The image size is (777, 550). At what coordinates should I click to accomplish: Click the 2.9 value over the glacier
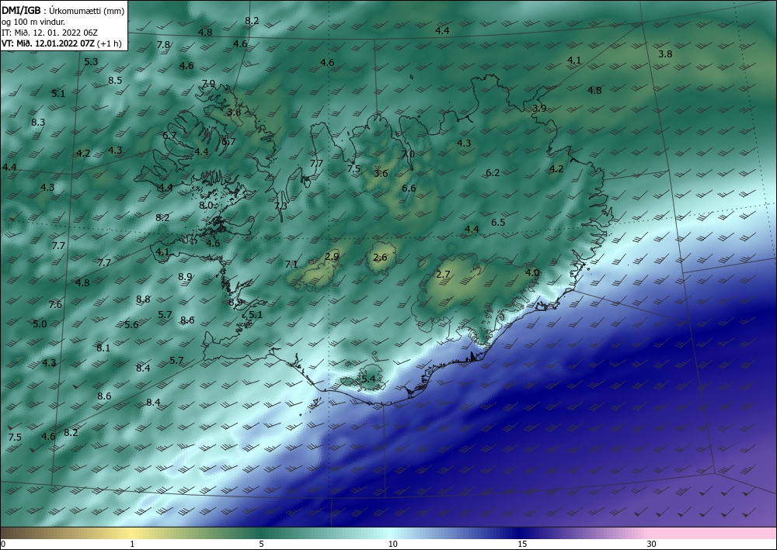(x=332, y=256)
